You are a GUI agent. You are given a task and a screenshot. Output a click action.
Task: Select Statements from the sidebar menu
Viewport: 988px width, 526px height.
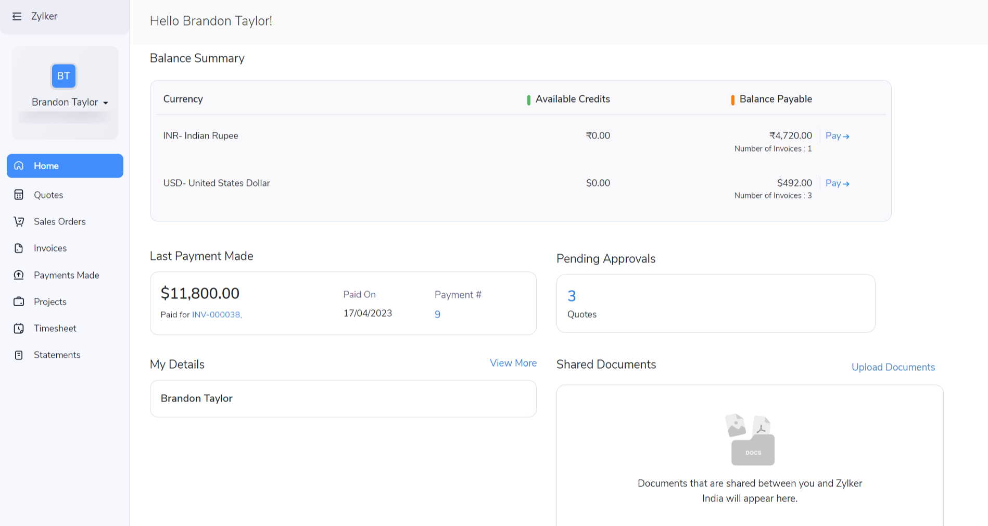coord(57,355)
